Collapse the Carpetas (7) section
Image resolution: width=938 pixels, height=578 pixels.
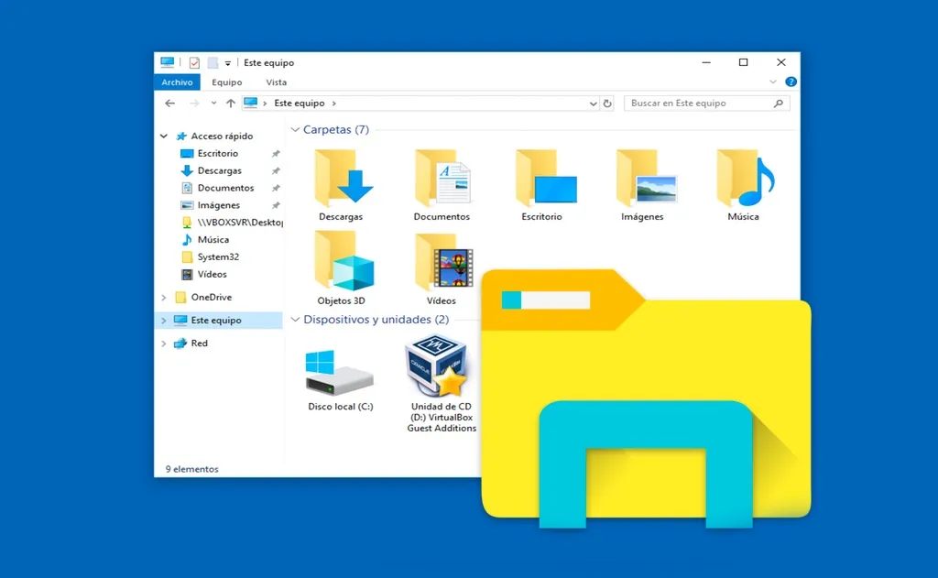[x=295, y=130]
